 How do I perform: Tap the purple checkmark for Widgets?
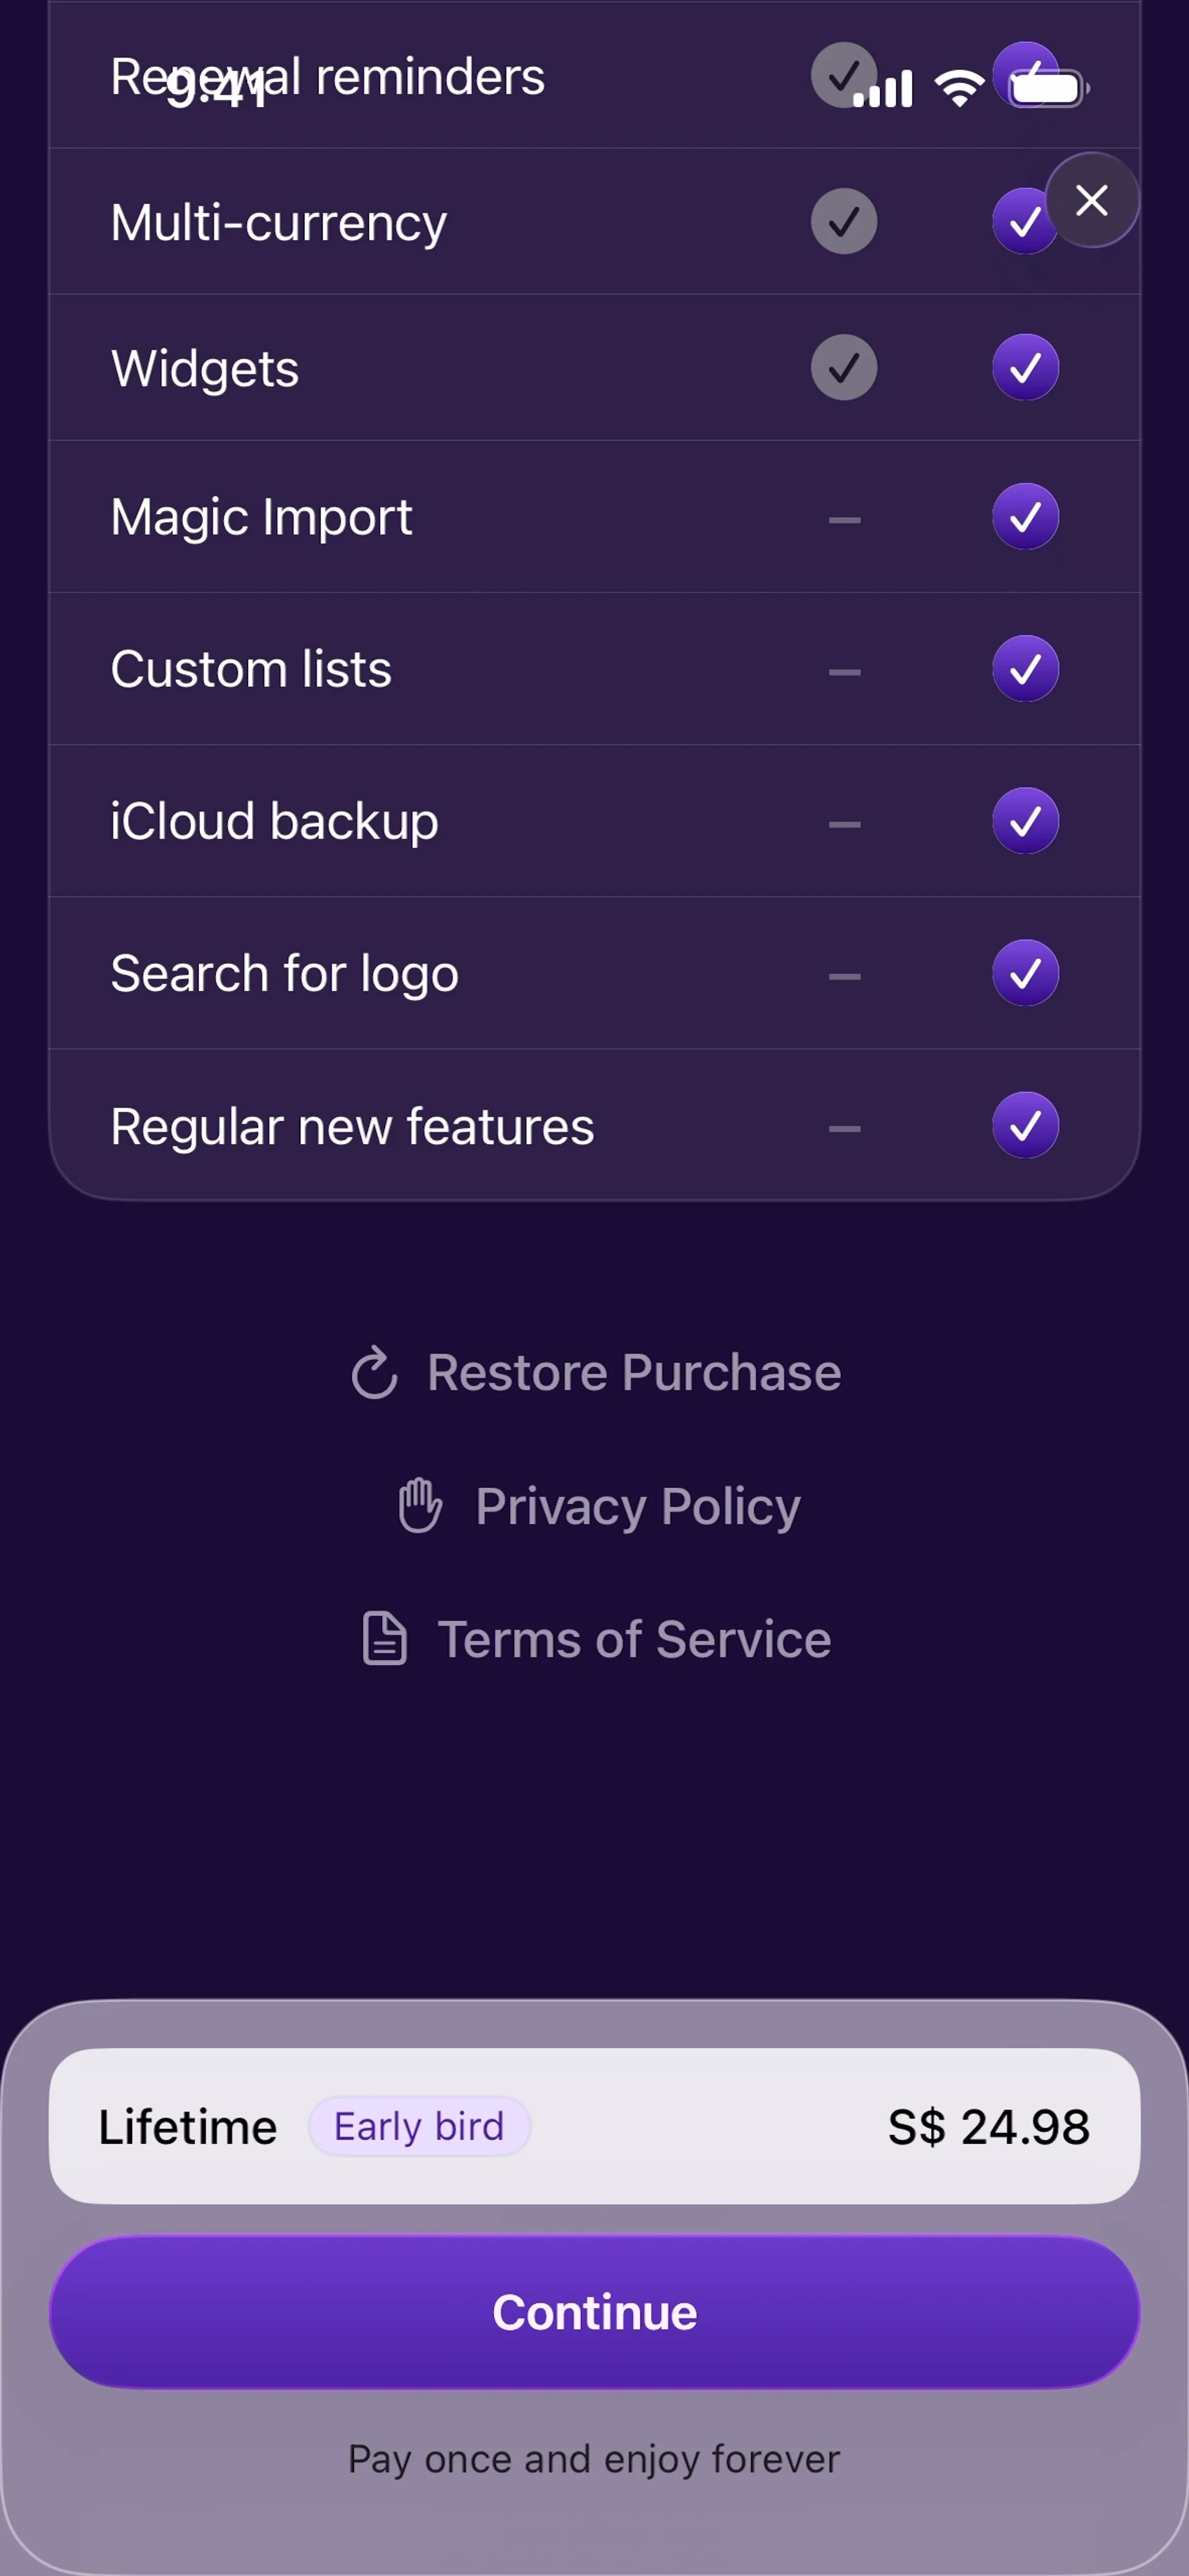point(1025,367)
